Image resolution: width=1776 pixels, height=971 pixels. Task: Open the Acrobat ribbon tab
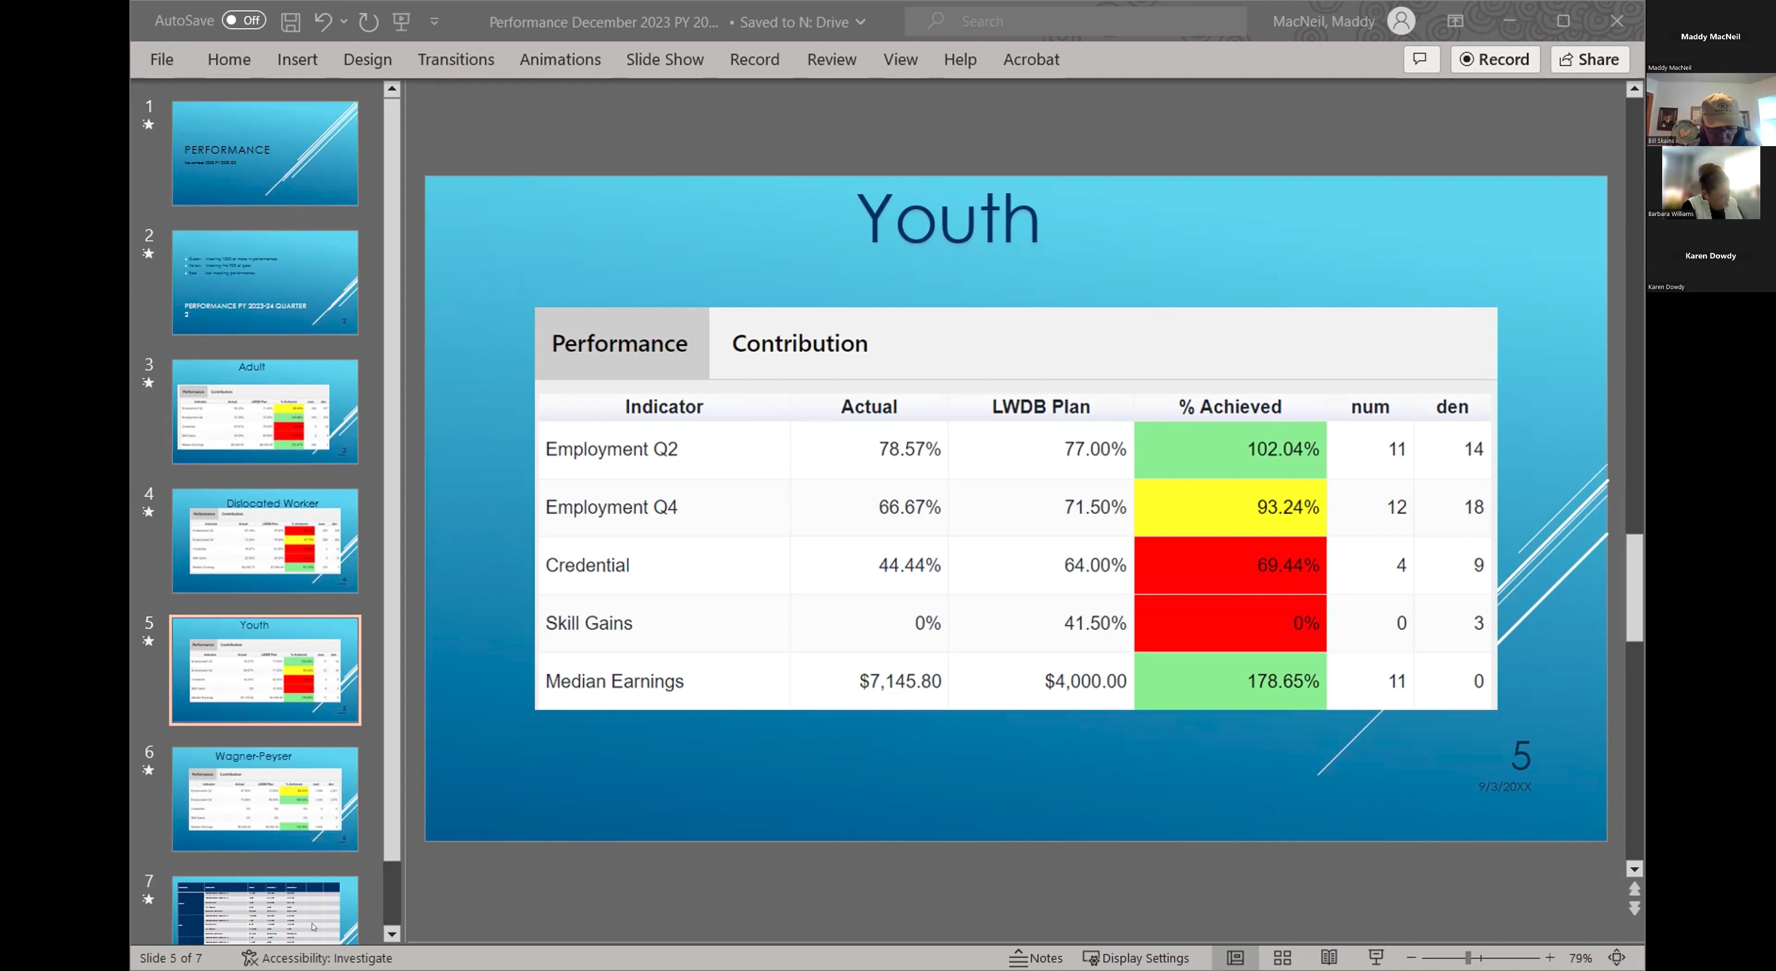[x=1031, y=59]
